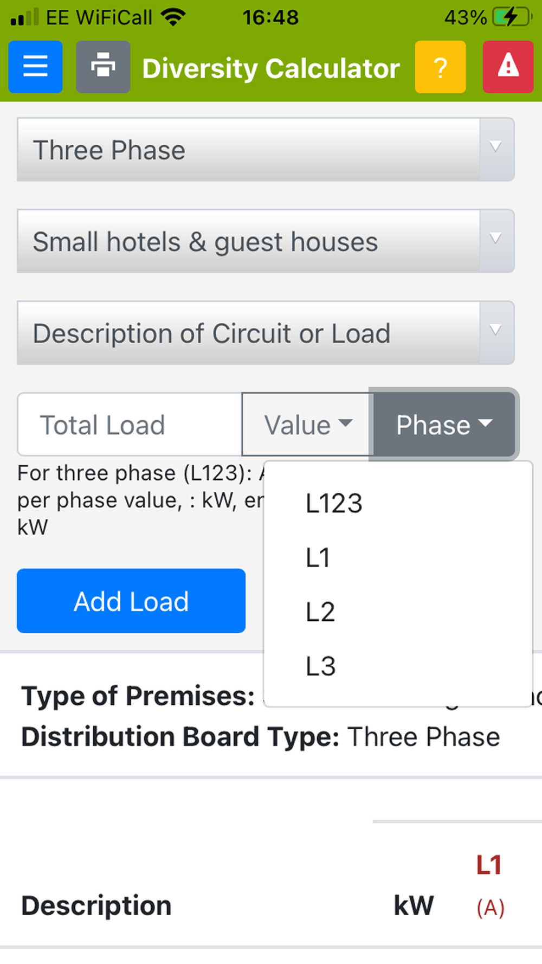Tap the printer icon

point(103,67)
